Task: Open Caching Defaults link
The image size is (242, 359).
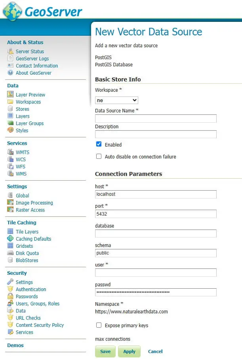Action: (34, 239)
